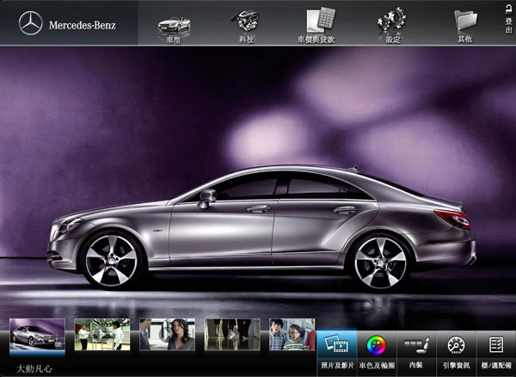Open the 科技 technology engine icon
This screenshot has width=516, height=377.
coord(248,23)
